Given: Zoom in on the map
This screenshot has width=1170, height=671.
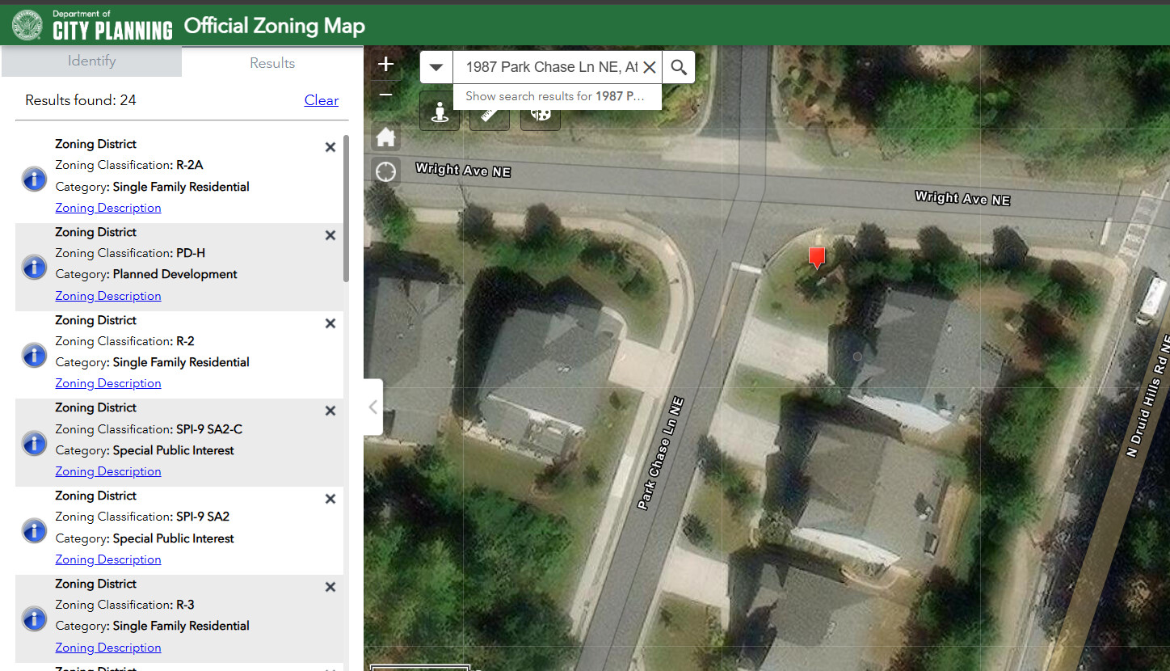Looking at the screenshot, I should [385, 64].
